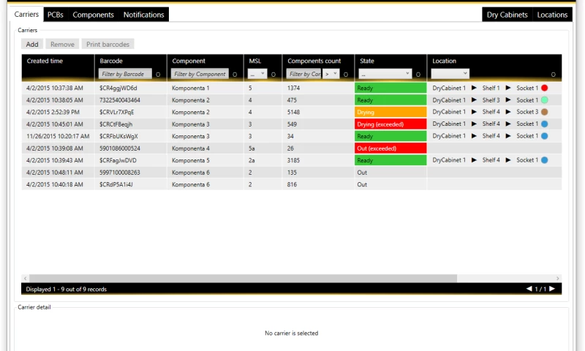Image resolution: width=585 pixels, height=351 pixels.
Task: Click the State filter reset icon
Action: [419, 74]
